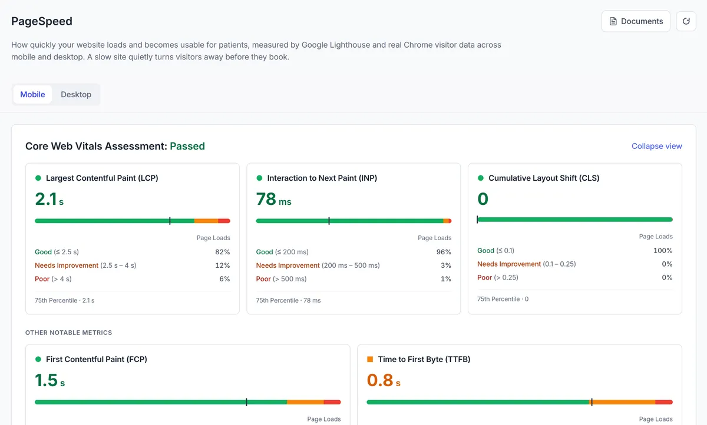This screenshot has height=425, width=707.
Task: Click 'Poor (> 4 s)' row label
Action: pyautogui.click(x=53, y=279)
